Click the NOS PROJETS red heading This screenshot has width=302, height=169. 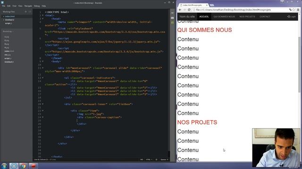click(x=197, y=122)
